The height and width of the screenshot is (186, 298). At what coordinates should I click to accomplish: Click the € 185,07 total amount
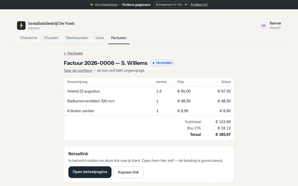(223, 135)
